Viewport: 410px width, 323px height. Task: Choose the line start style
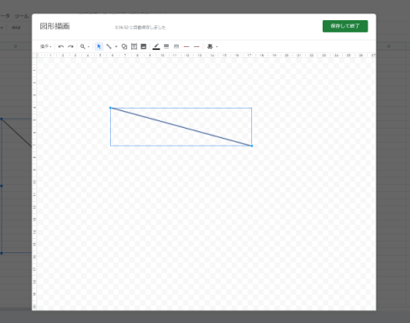[187, 46]
